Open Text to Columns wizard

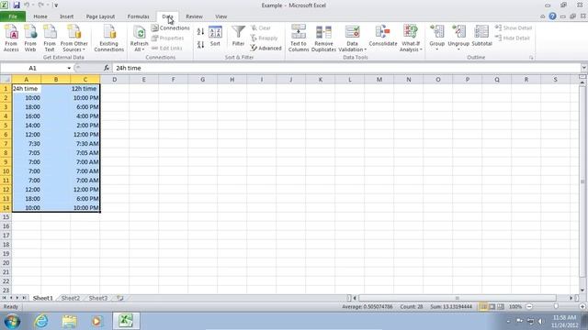pos(299,38)
